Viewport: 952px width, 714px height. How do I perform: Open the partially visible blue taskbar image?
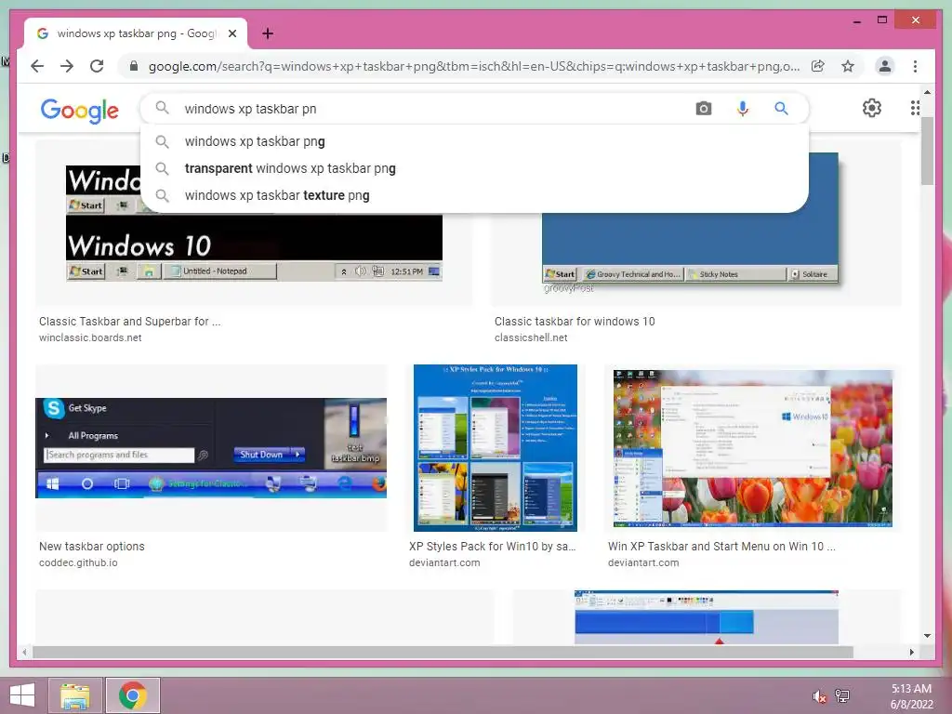coord(707,617)
